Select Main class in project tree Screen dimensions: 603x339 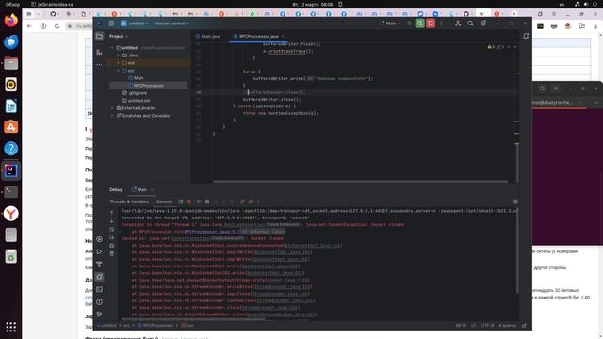(x=136, y=78)
